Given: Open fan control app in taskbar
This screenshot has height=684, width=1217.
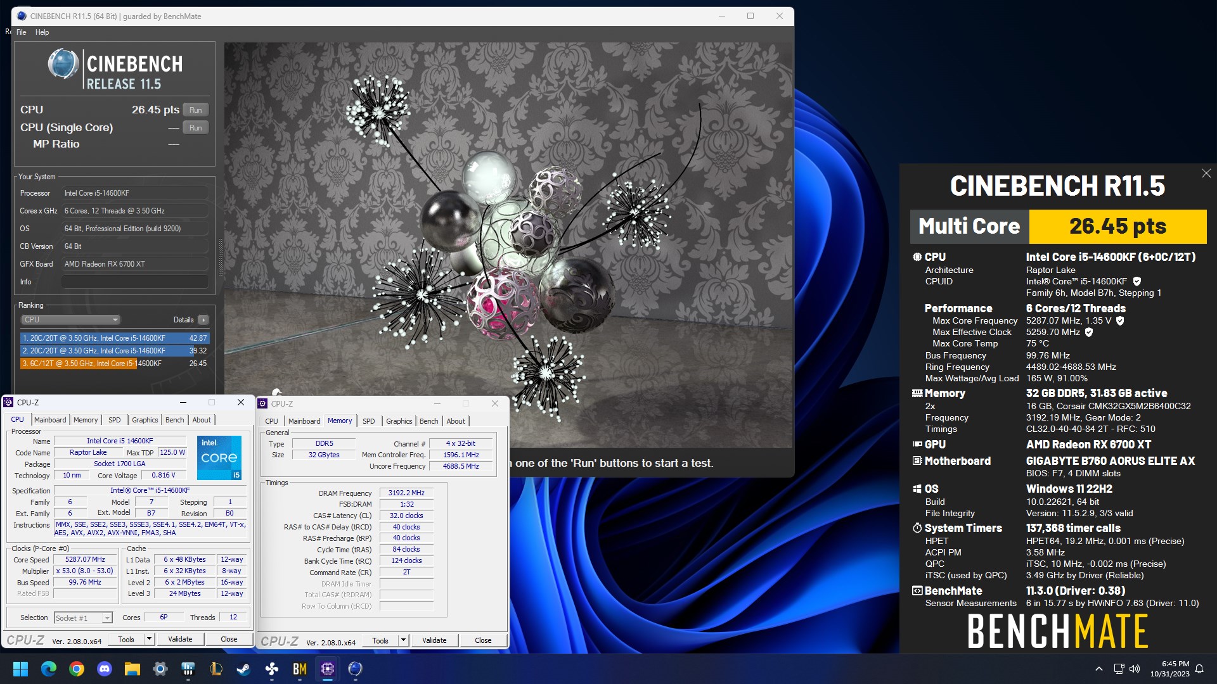Looking at the screenshot, I should [x=272, y=669].
